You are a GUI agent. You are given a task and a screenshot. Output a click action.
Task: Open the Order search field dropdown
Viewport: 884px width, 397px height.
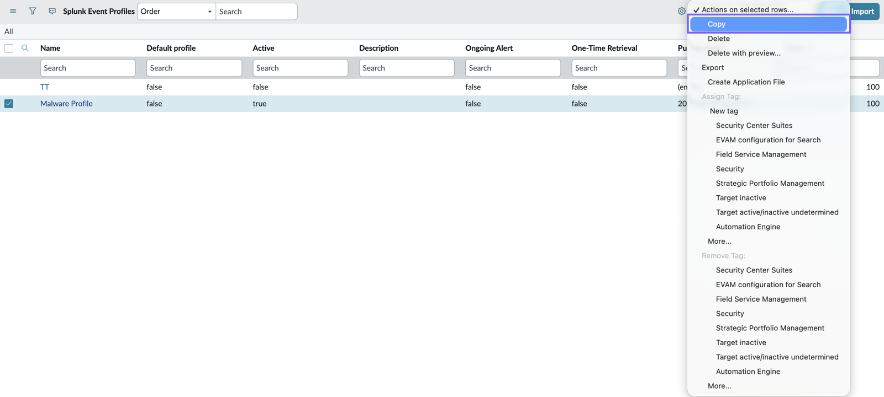[176, 12]
